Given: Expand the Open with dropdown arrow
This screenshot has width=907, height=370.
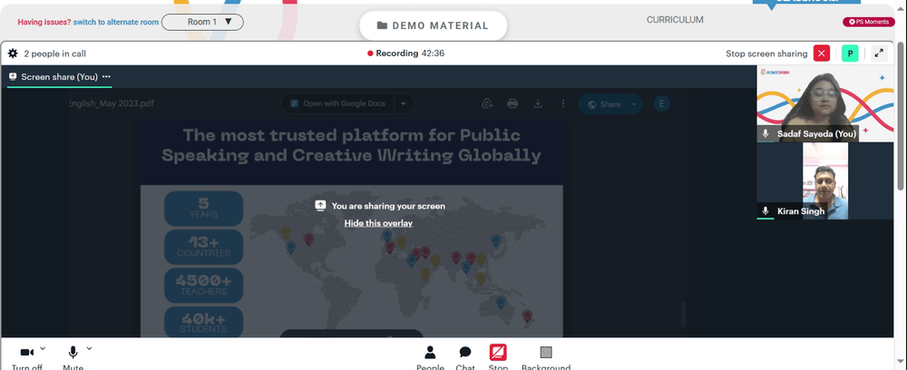Looking at the screenshot, I should (x=404, y=104).
